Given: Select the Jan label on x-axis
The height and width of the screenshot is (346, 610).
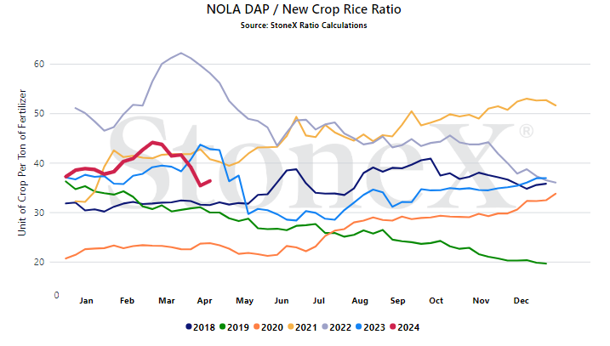Looking at the screenshot, I should click(87, 300).
